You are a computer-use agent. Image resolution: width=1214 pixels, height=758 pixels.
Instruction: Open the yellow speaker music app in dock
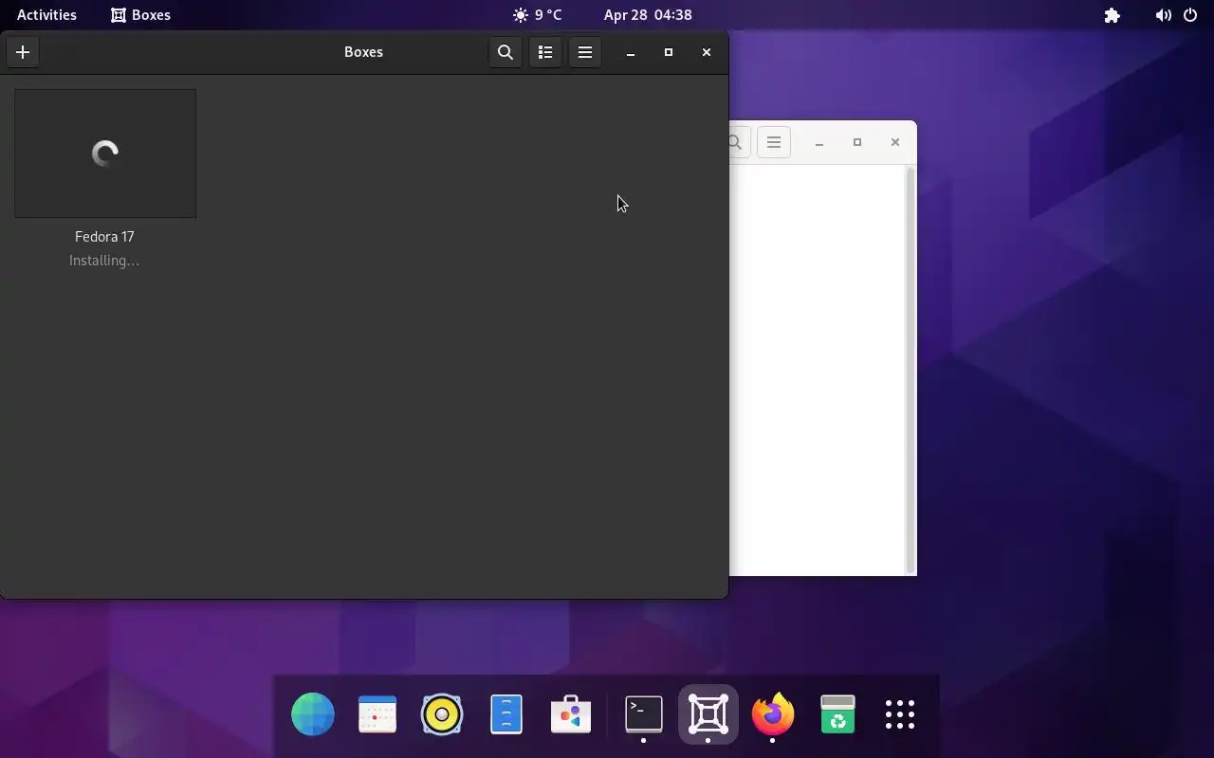442,714
